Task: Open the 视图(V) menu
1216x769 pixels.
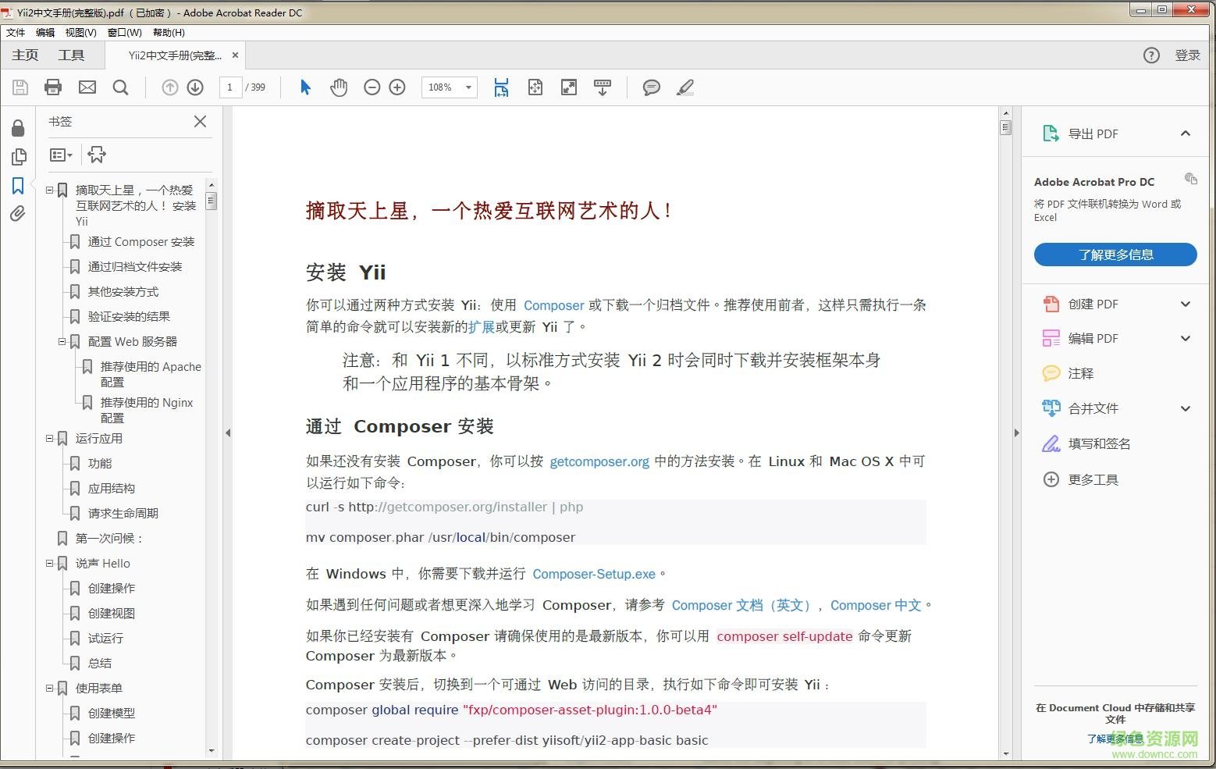Action: [81, 33]
